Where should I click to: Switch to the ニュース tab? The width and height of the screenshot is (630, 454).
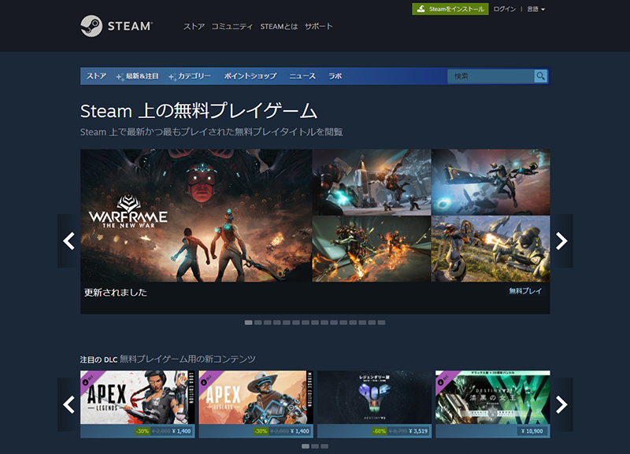(304, 76)
